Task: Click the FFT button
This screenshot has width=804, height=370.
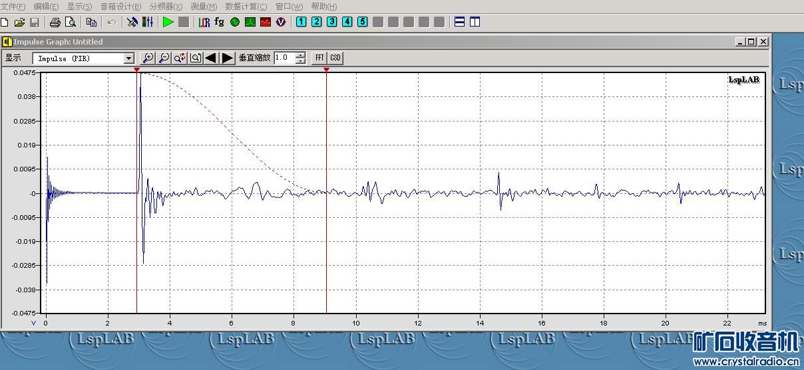Action: pos(319,58)
